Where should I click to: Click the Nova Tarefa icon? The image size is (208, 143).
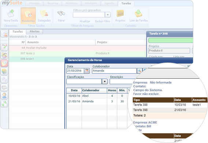pyautogui.click(x=11, y=14)
